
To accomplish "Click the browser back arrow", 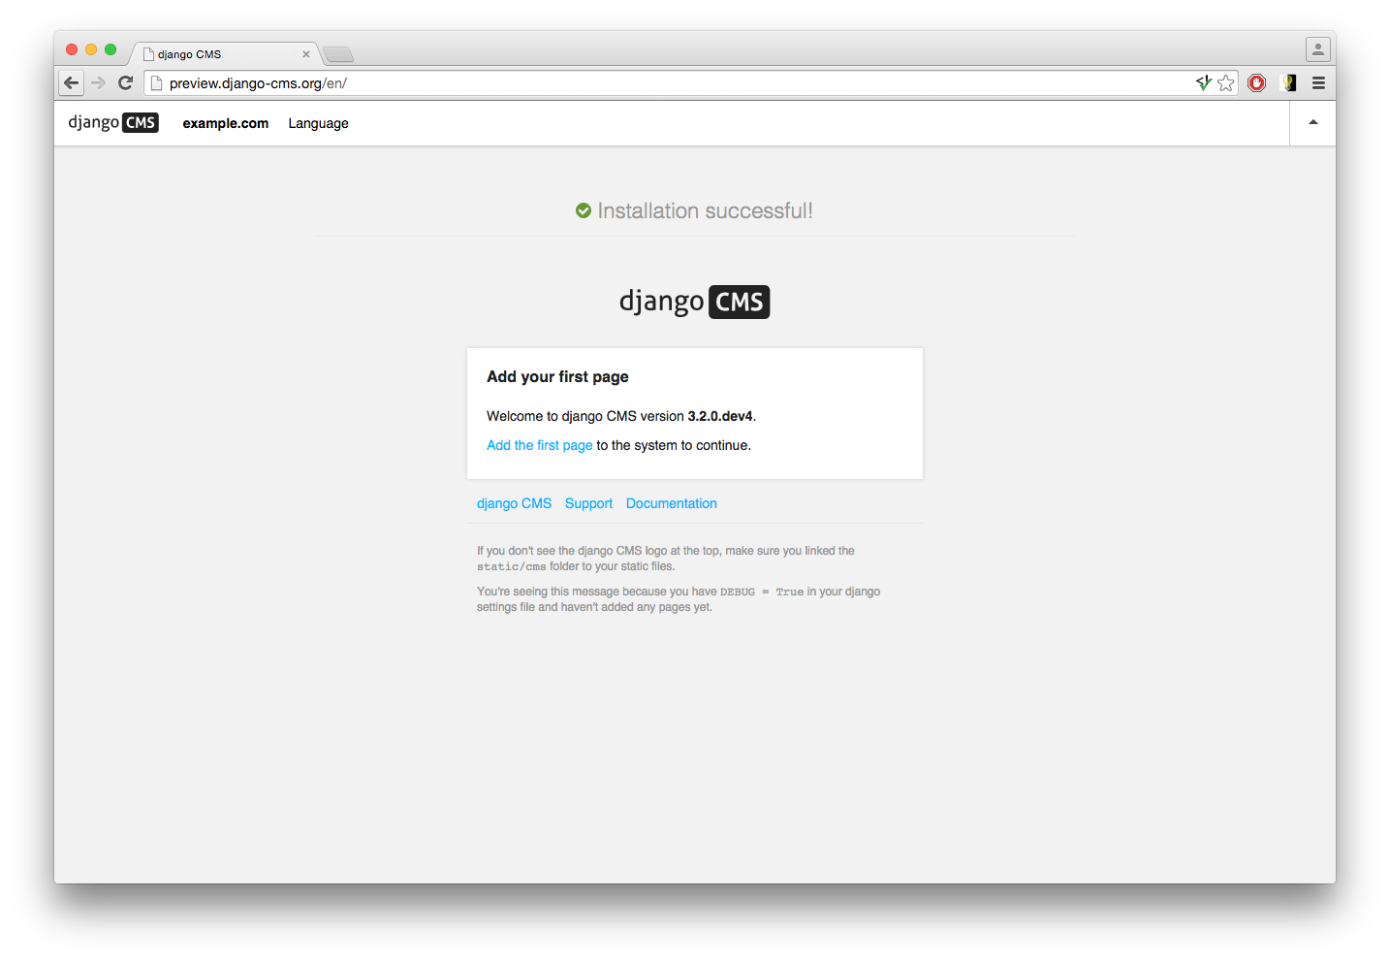I will pyautogui.click(x=71, y=83).
